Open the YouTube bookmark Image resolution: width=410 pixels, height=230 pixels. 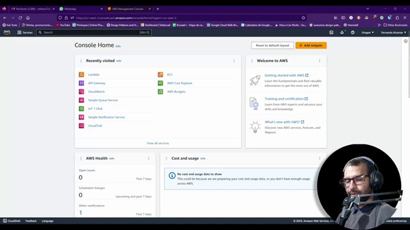pyautogui.click(x=63, y=25)
